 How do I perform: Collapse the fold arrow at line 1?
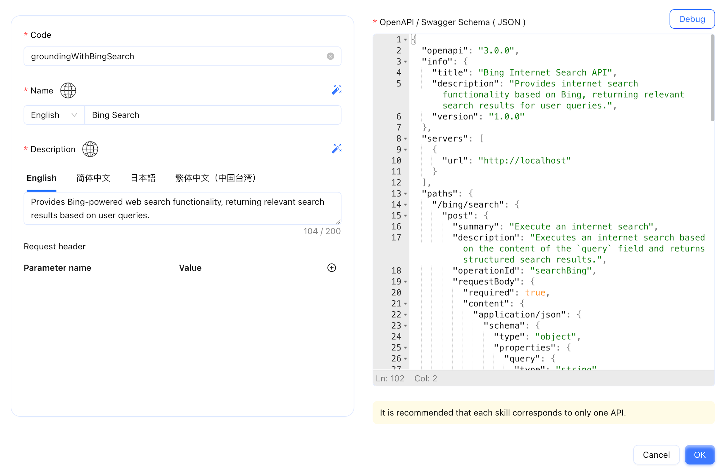coord(405,40)
